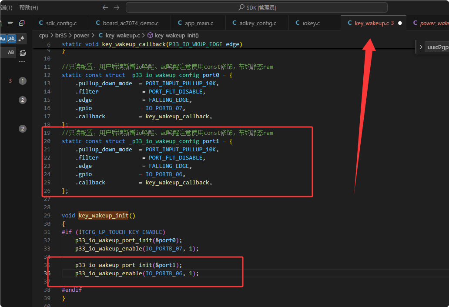Click TCFG_LP_TOUCH_KEY_ENABLE on line 31
Image resolution: width=449 pixels, height=307 pixels.
point(122,232)
